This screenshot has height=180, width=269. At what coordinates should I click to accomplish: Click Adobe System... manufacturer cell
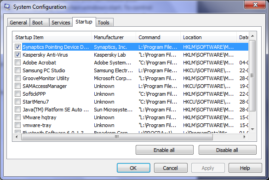coord(113,63)
